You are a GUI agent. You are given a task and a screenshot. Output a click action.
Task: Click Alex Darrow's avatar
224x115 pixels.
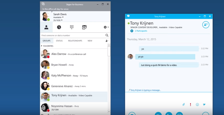(45, 54)
